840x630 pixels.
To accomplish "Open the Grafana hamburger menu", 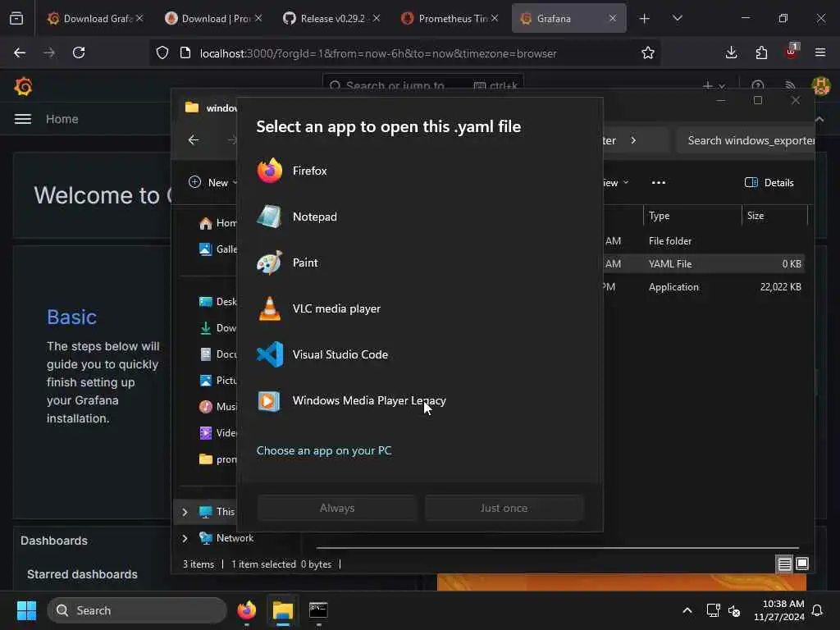I will pos(22,119).
